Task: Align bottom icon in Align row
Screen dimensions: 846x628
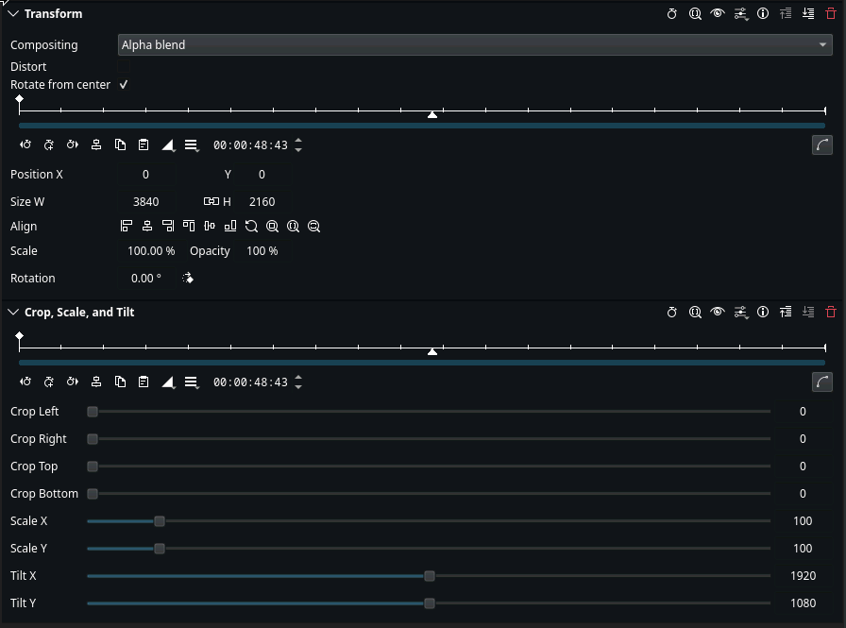Action: pyautogui.click(x=230, y=226)
